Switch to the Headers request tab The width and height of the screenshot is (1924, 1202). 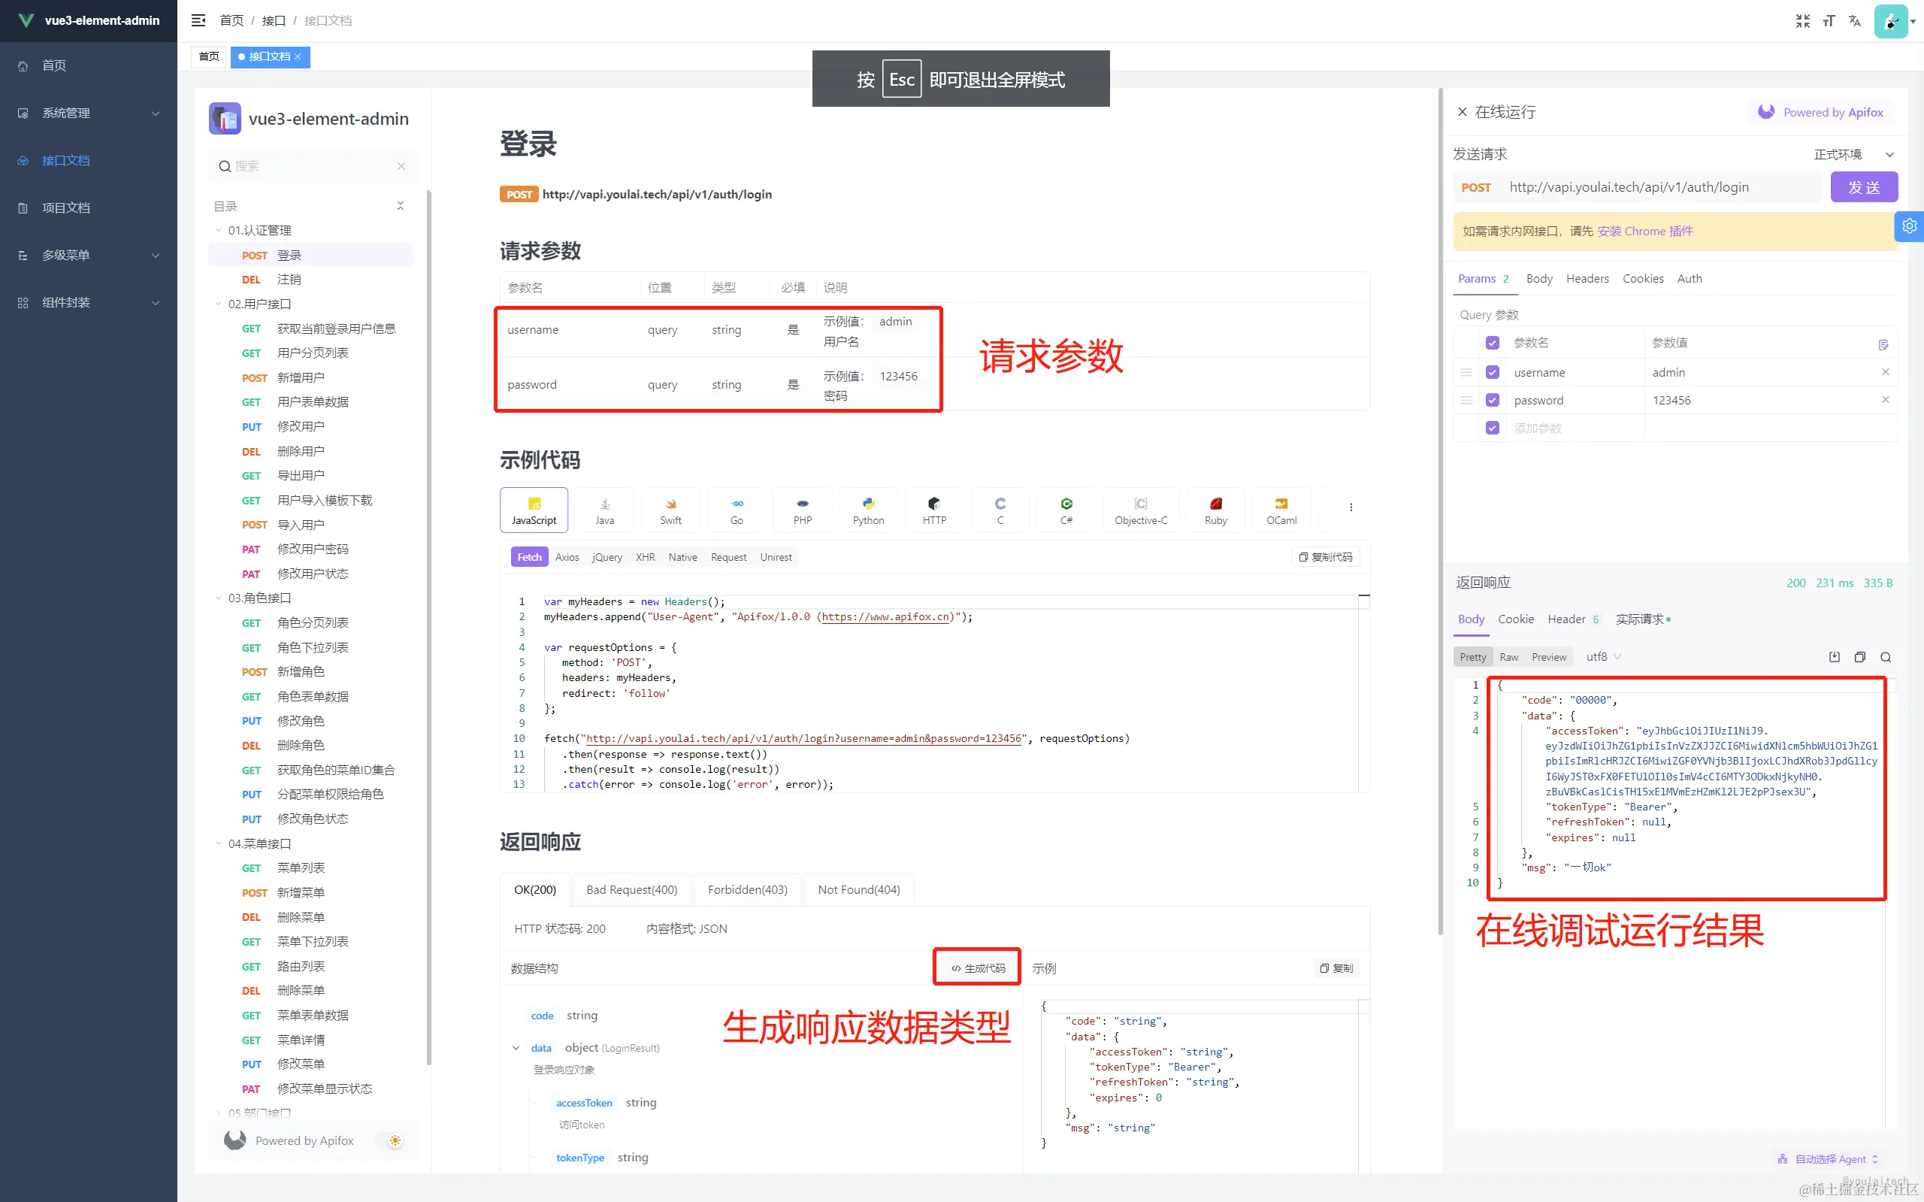pos(1587,278)
